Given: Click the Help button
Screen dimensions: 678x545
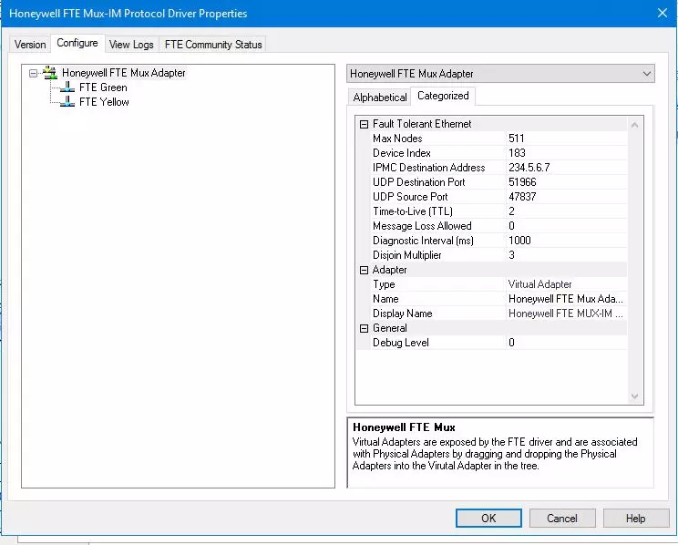Looking at the screenshot, I should click(x=636, y=519).
